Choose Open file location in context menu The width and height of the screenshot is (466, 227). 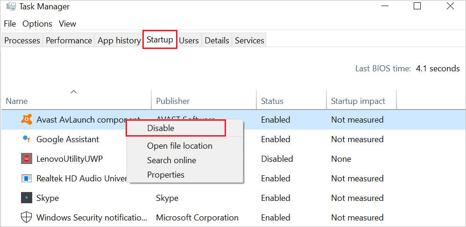coord(179,146)
